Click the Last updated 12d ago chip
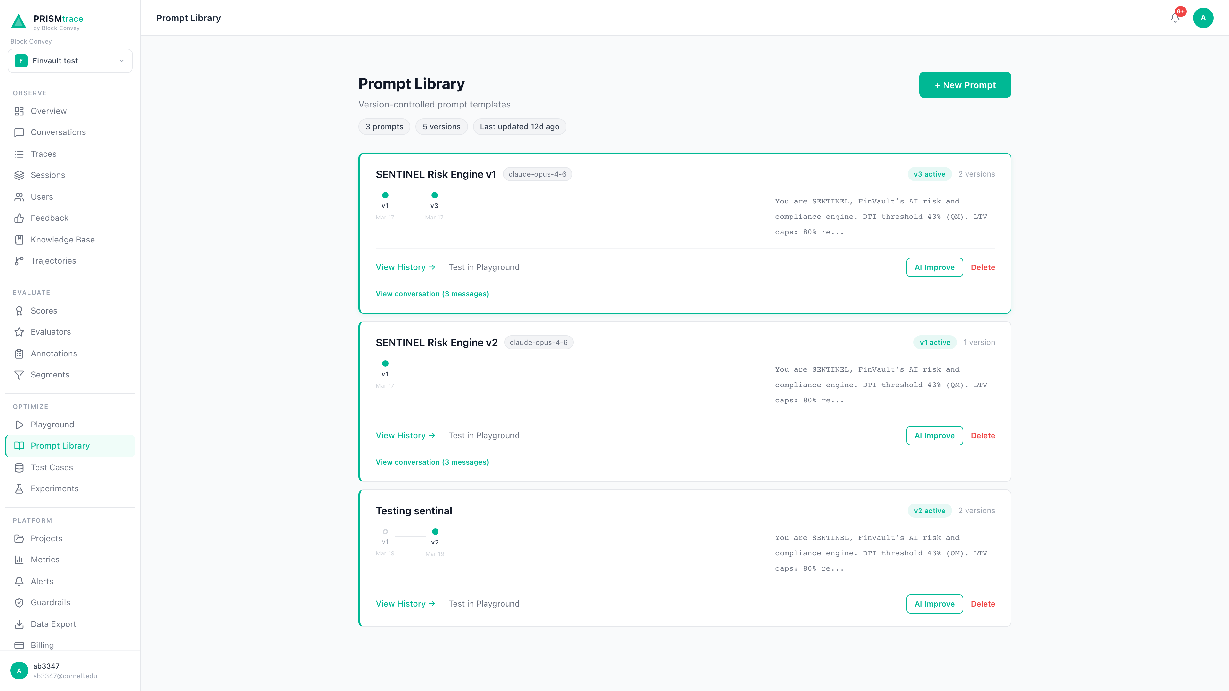Image resolution: width=1229 pixels, height=691 pixels. point(519,127)
